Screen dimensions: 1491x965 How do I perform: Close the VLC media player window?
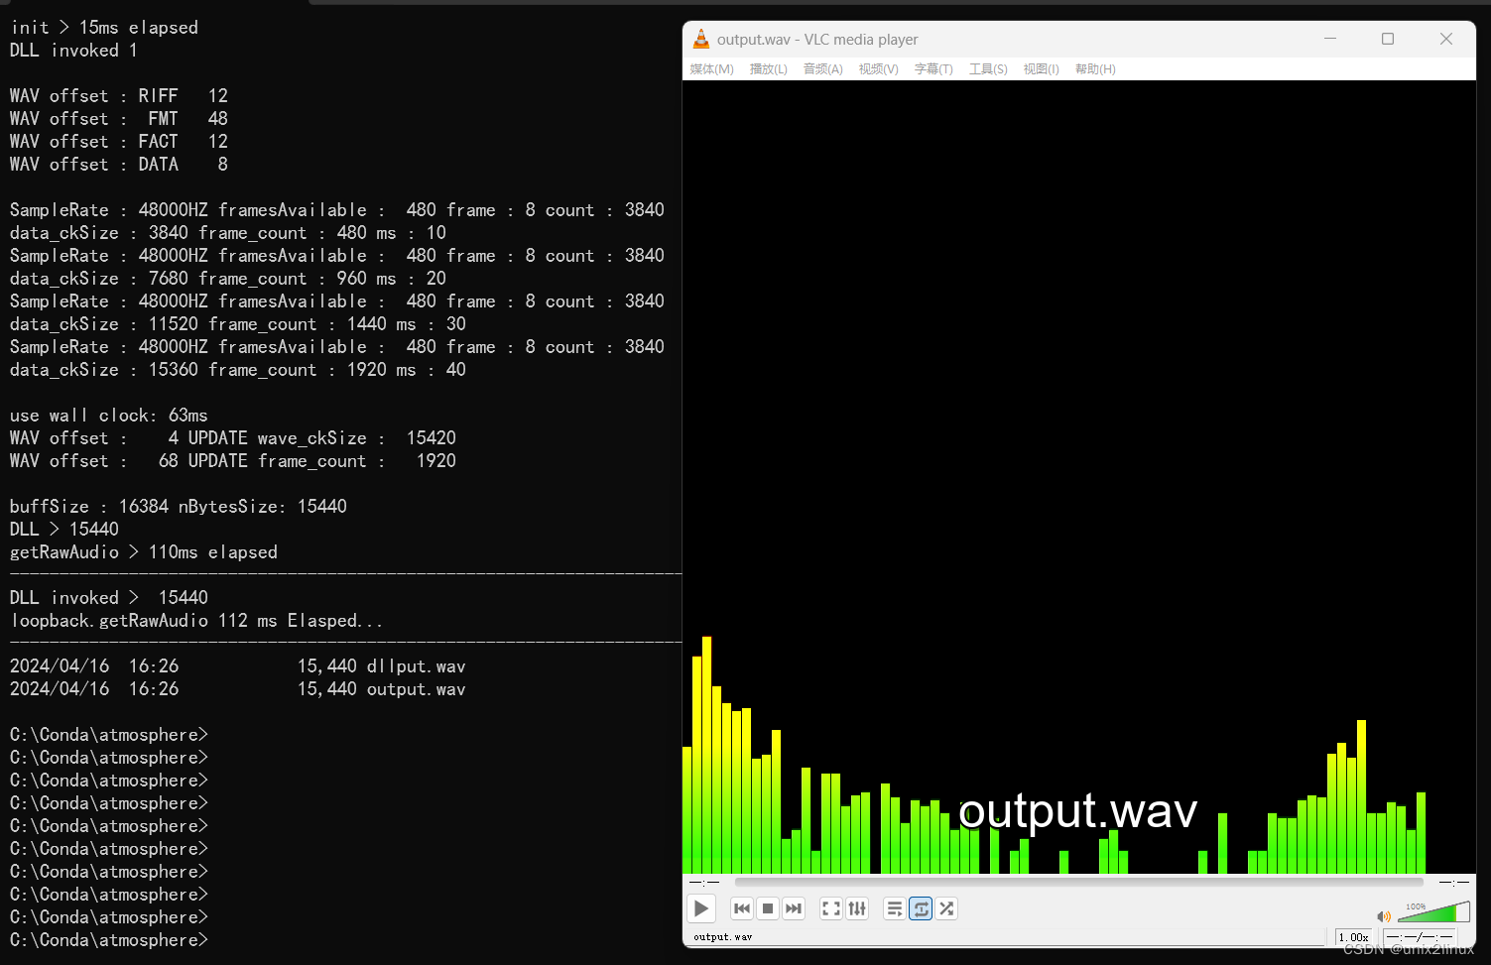tap(1446, 39)
